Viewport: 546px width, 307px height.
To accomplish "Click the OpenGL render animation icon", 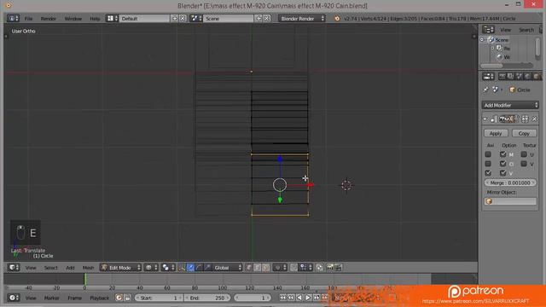I will pos(338,267).
